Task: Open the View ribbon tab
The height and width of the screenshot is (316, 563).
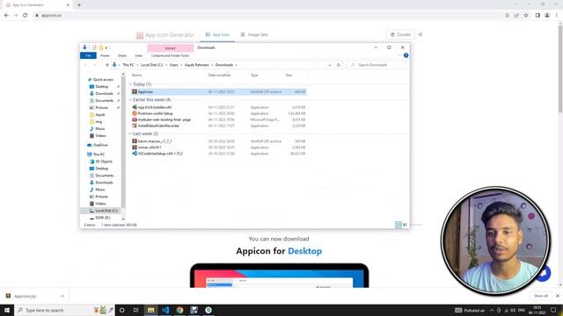Action: pyautogui.click(x=139, y=55)
